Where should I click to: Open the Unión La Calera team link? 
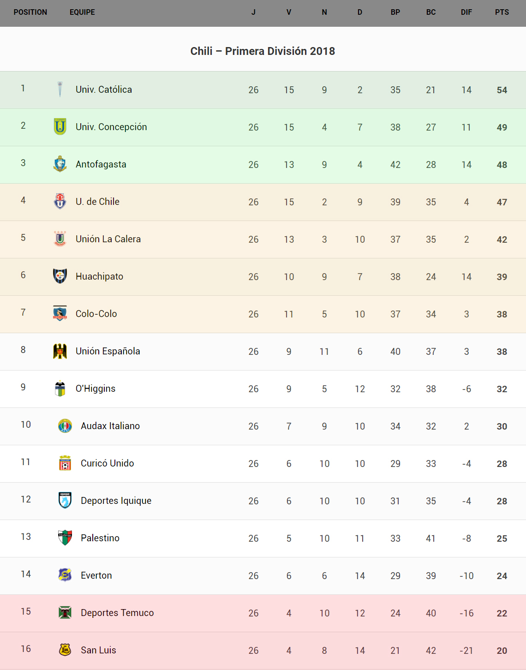coord(108,239)
